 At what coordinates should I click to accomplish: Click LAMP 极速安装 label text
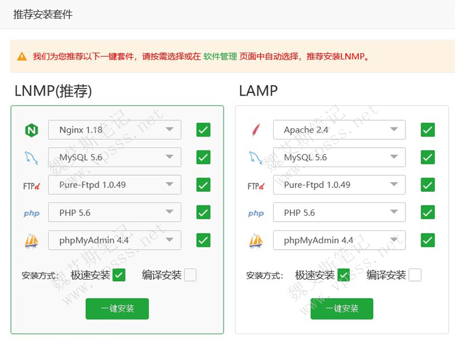pyautogui.click(x=315, y=275)
